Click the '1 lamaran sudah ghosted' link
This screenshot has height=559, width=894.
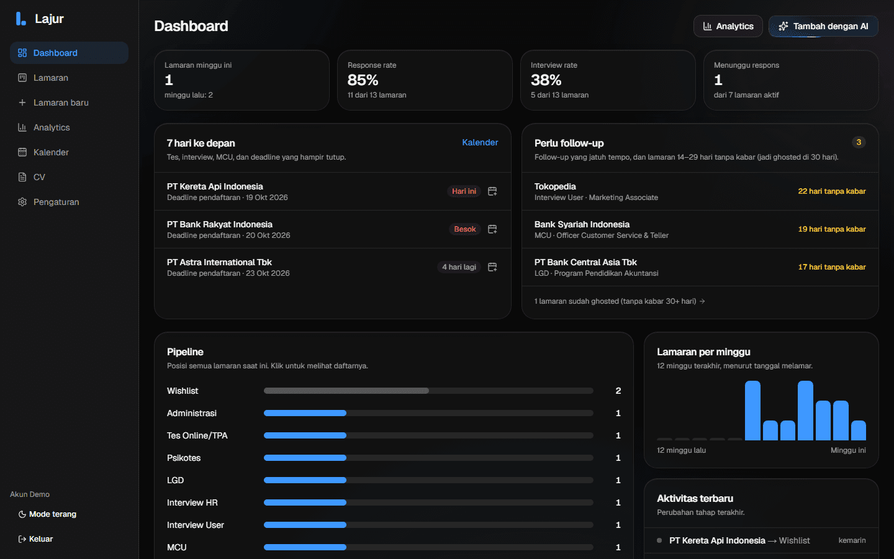click(x=620, y=301)
